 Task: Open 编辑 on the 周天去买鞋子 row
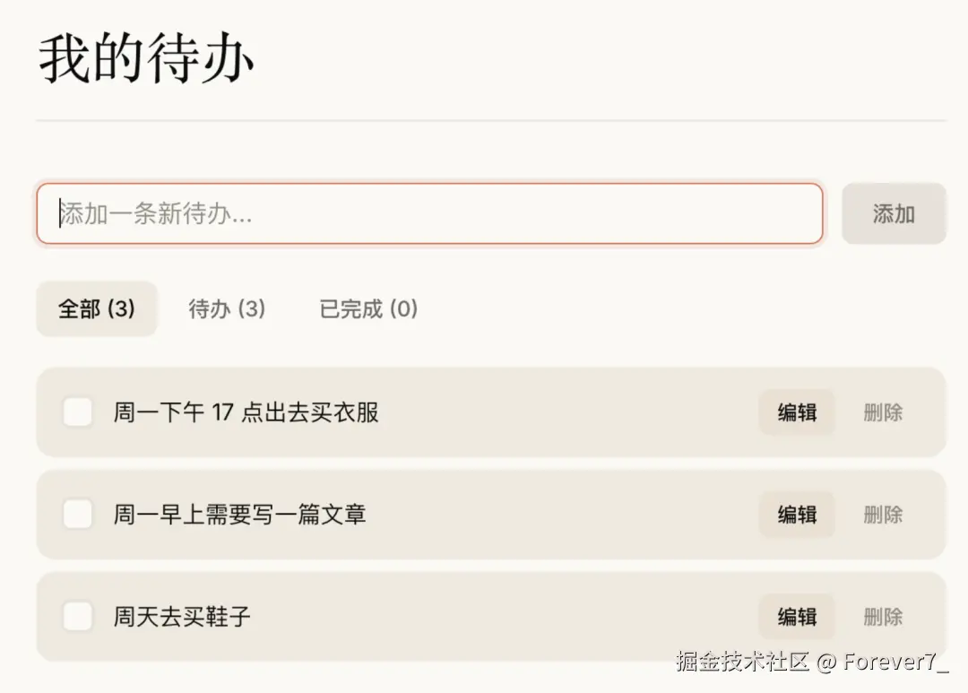tap(797, 617)
